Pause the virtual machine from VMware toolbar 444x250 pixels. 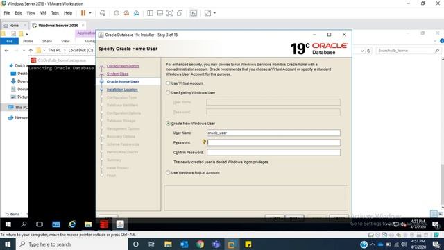coord(83,13)
